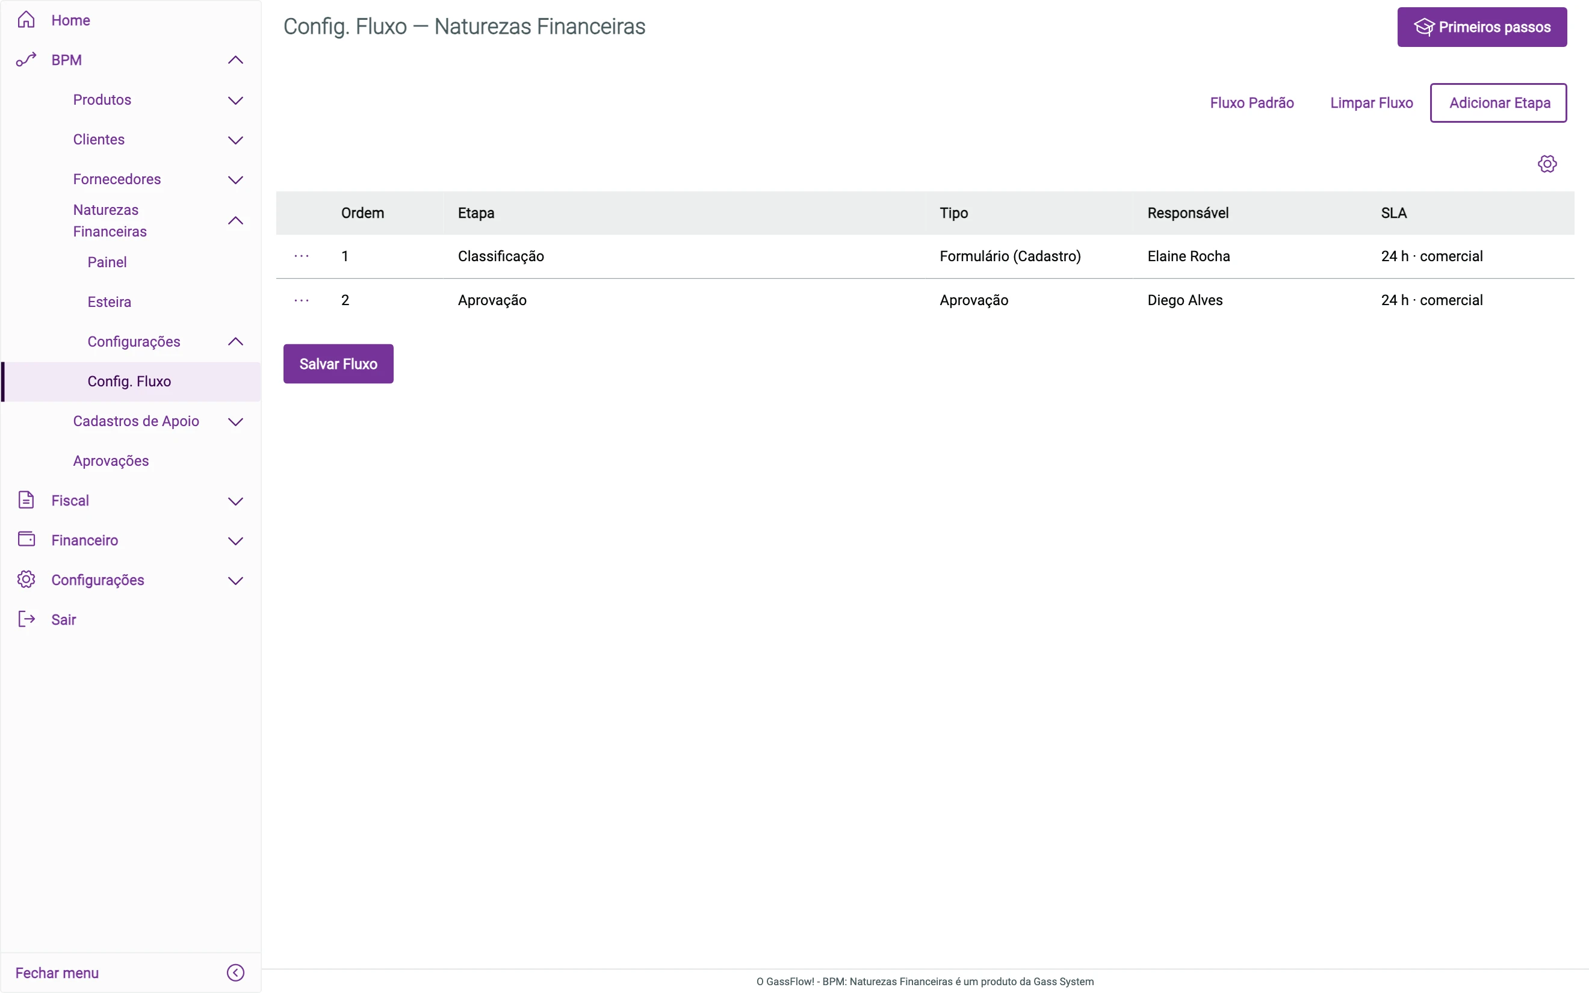Click the sidebar Configurações gear icon
Viewport: 1589px width, 993px height.
(x=26, y=579)
